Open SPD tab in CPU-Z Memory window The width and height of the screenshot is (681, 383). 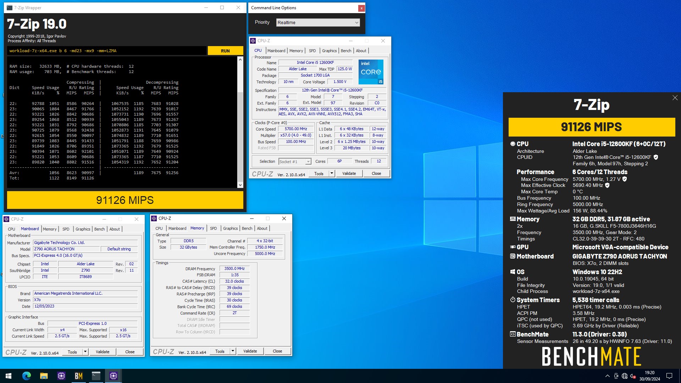tap(213, 228)
